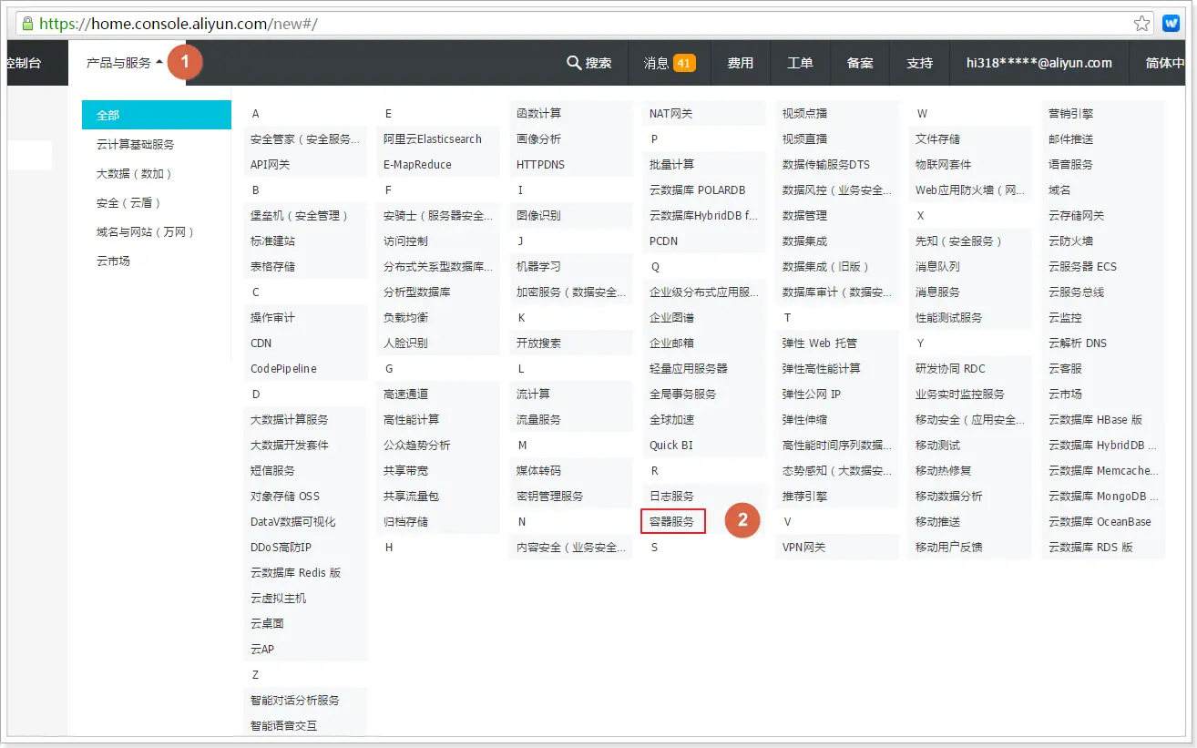Click the green padlock icon in address bar

tap(27, 24)
